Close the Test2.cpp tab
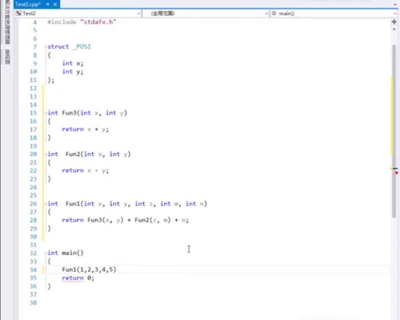The width and height of the screenshot is (400, 320). (x=55, y=4)
